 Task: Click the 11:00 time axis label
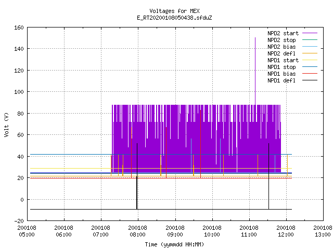(x=249, y=235)
